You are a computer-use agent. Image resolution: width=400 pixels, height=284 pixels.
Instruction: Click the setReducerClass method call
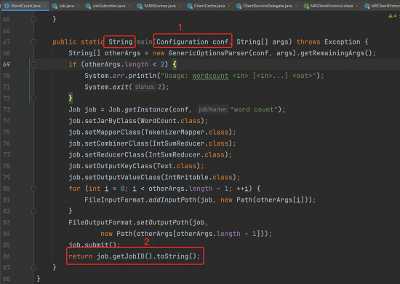point(114,155)
